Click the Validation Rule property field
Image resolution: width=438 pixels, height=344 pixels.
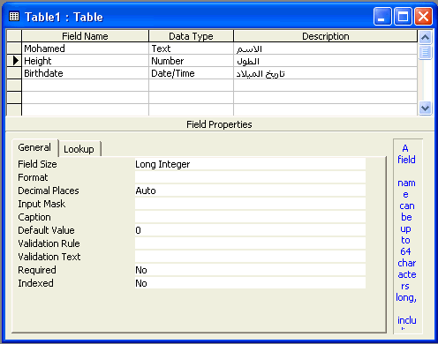250,243
